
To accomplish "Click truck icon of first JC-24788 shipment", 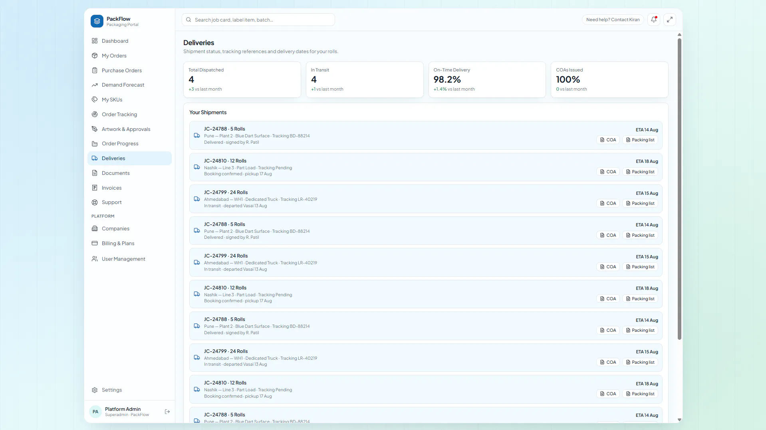I will (197, 135).
